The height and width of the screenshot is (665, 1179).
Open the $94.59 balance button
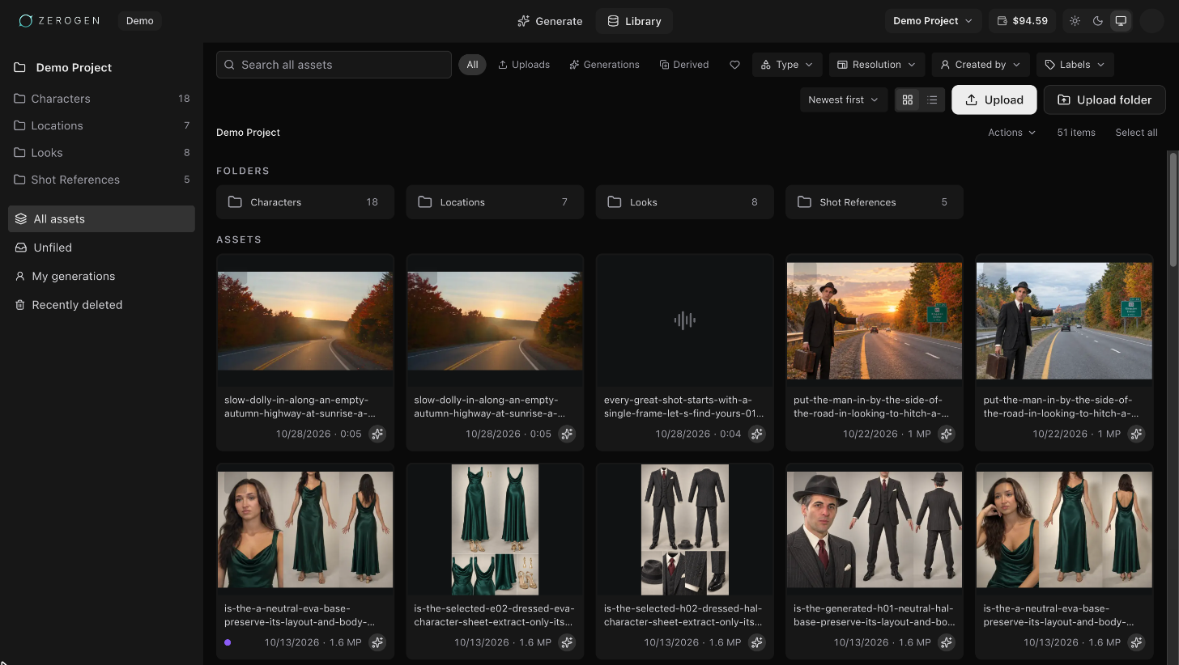(x=1022, y=21)
